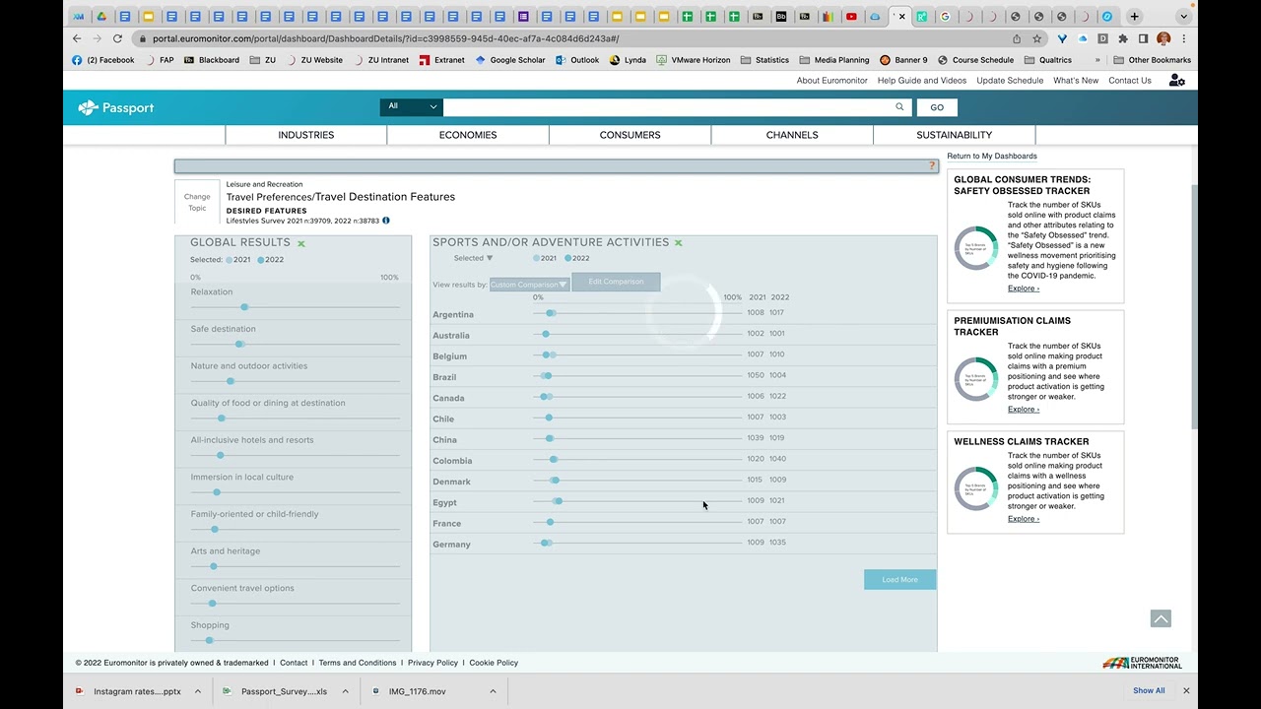Screen dimensions: 1261x709
Task: Click Show All downloads
Action: coord(1149,691)
